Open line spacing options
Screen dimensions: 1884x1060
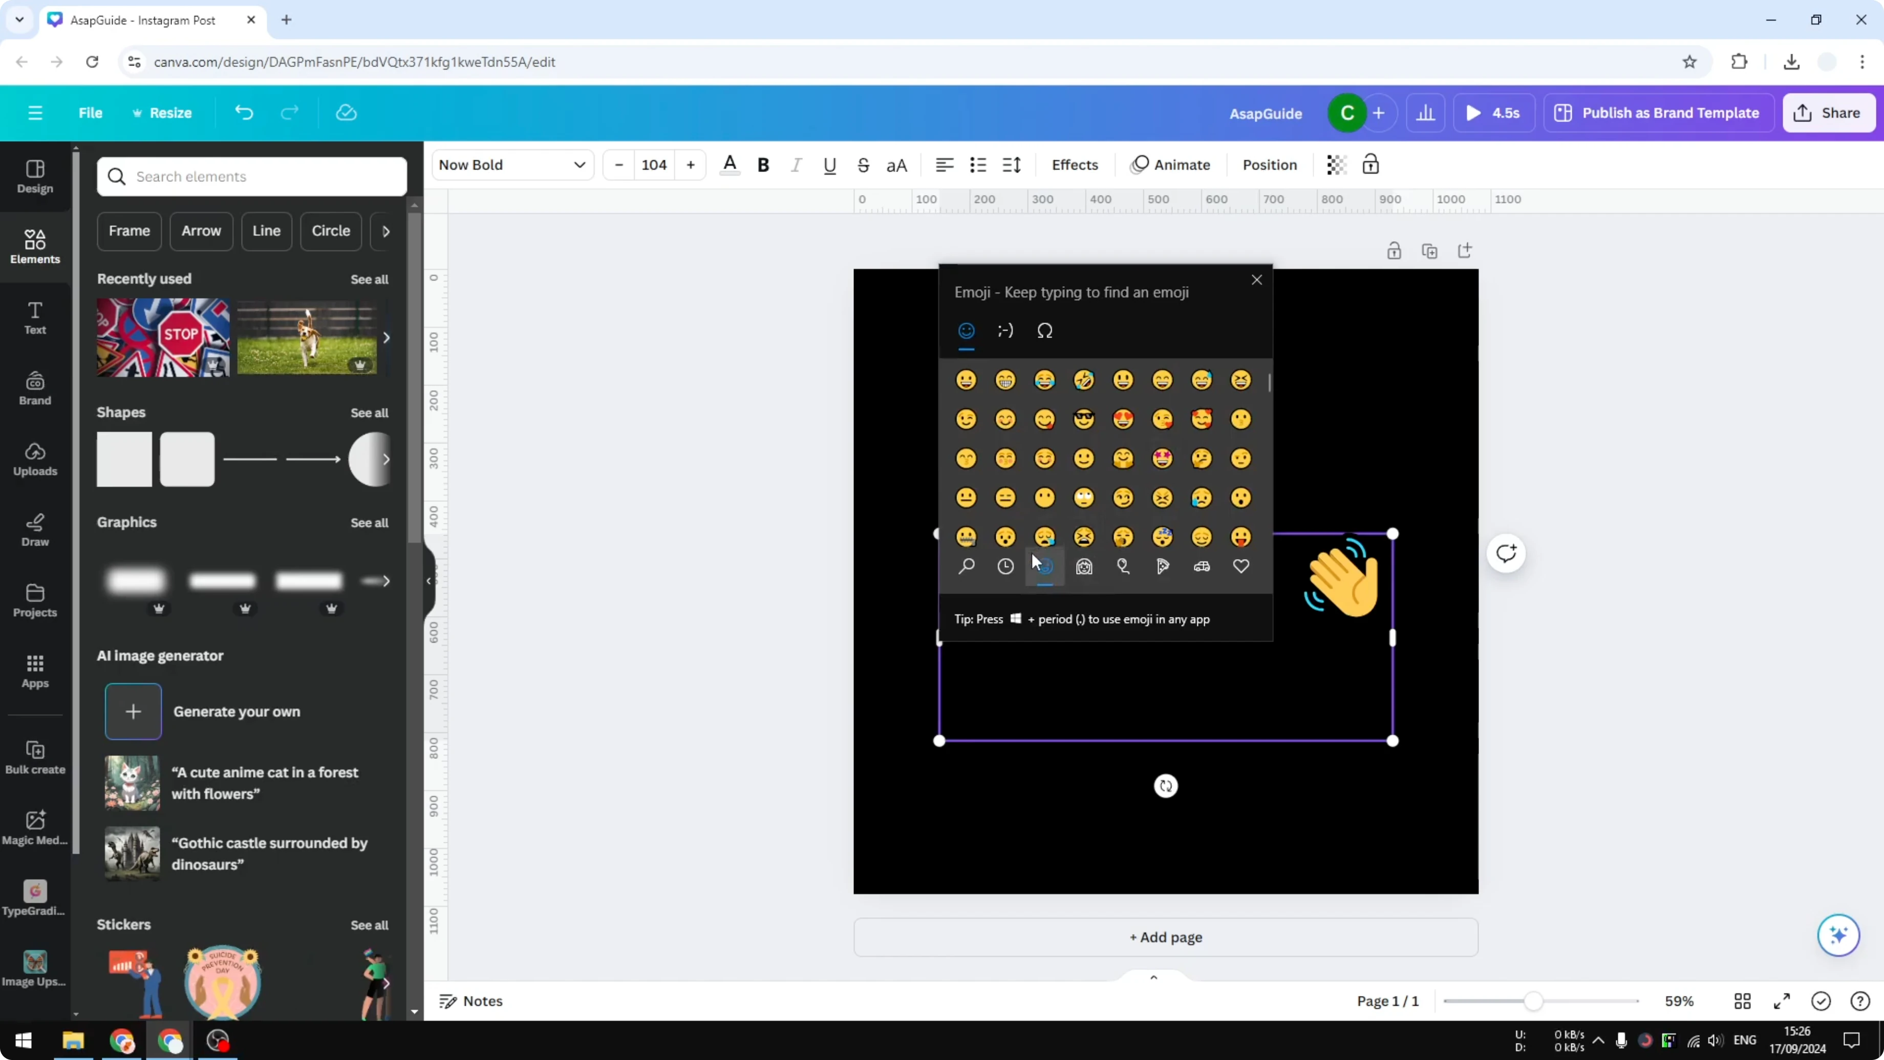1012,164
